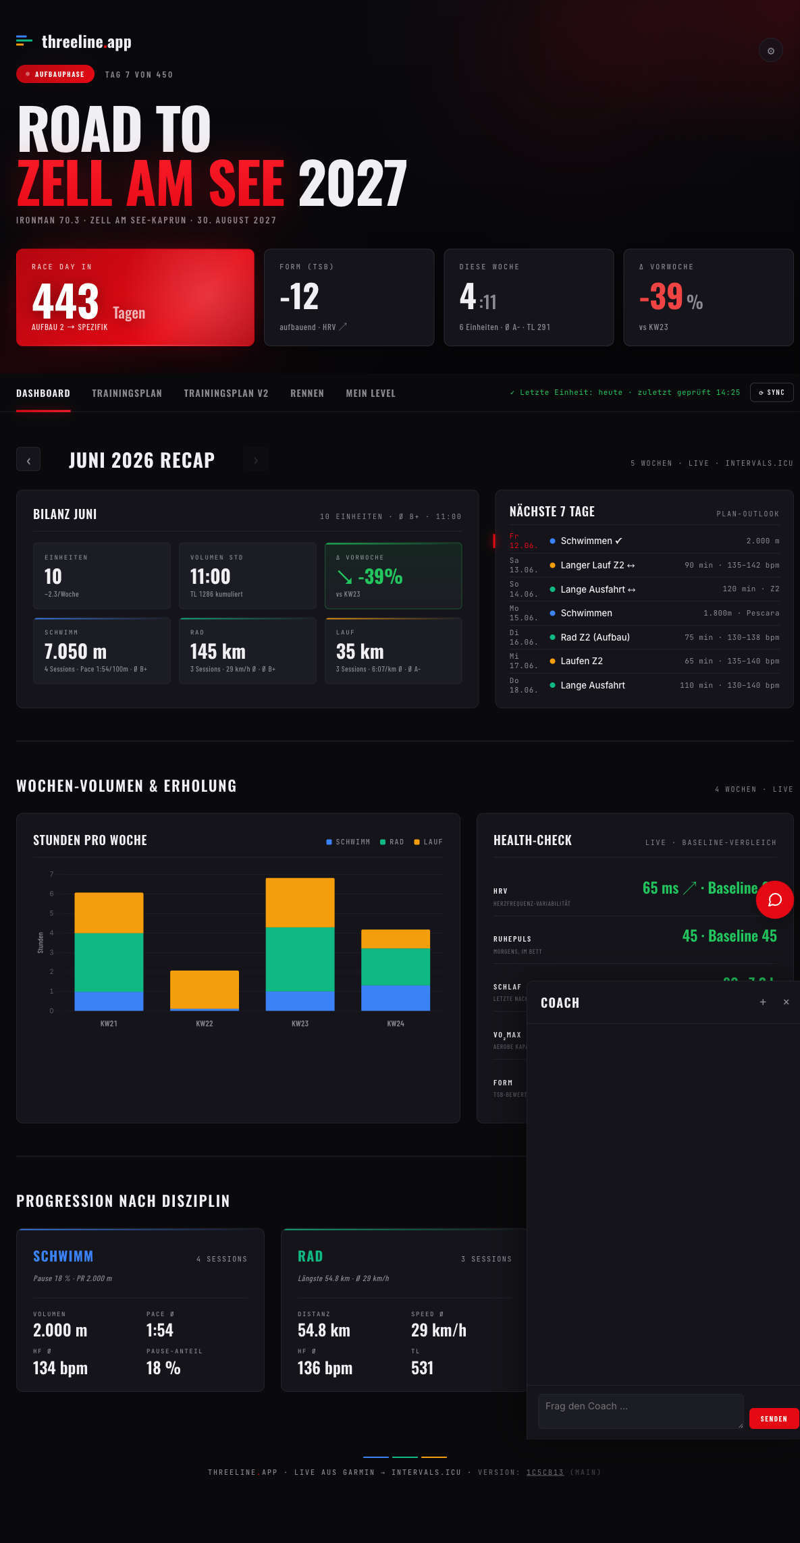This screenshot has width=800, height=1543.
Task: Click the threeline.app logo icon
Action: point(24,41)
